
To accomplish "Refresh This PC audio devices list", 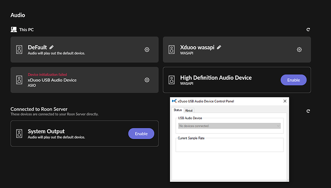I will coord(308,30).
